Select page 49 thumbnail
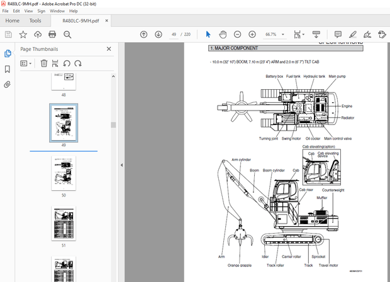Viewport: 390px width, 282px height. pyautogui.click(x=64, y=123)
